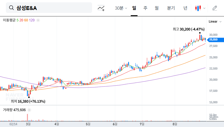Expand chart type dropdown arrow
Viewport: 224px width, 127px height.
pos(204,8)
